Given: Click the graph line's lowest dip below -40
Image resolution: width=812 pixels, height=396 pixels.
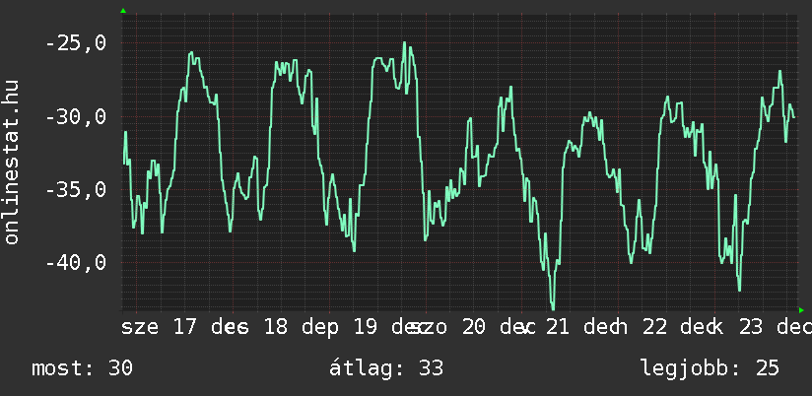Looking at the screenshot, I should click(x=553, y=307).
